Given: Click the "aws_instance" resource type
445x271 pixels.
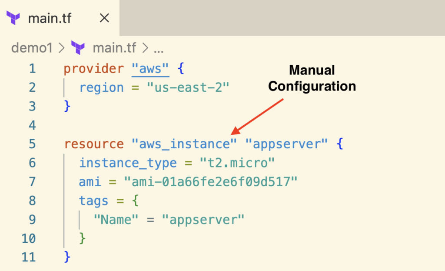Looking at the screenshot, I should pyautogui.click(x=184, y=144).
